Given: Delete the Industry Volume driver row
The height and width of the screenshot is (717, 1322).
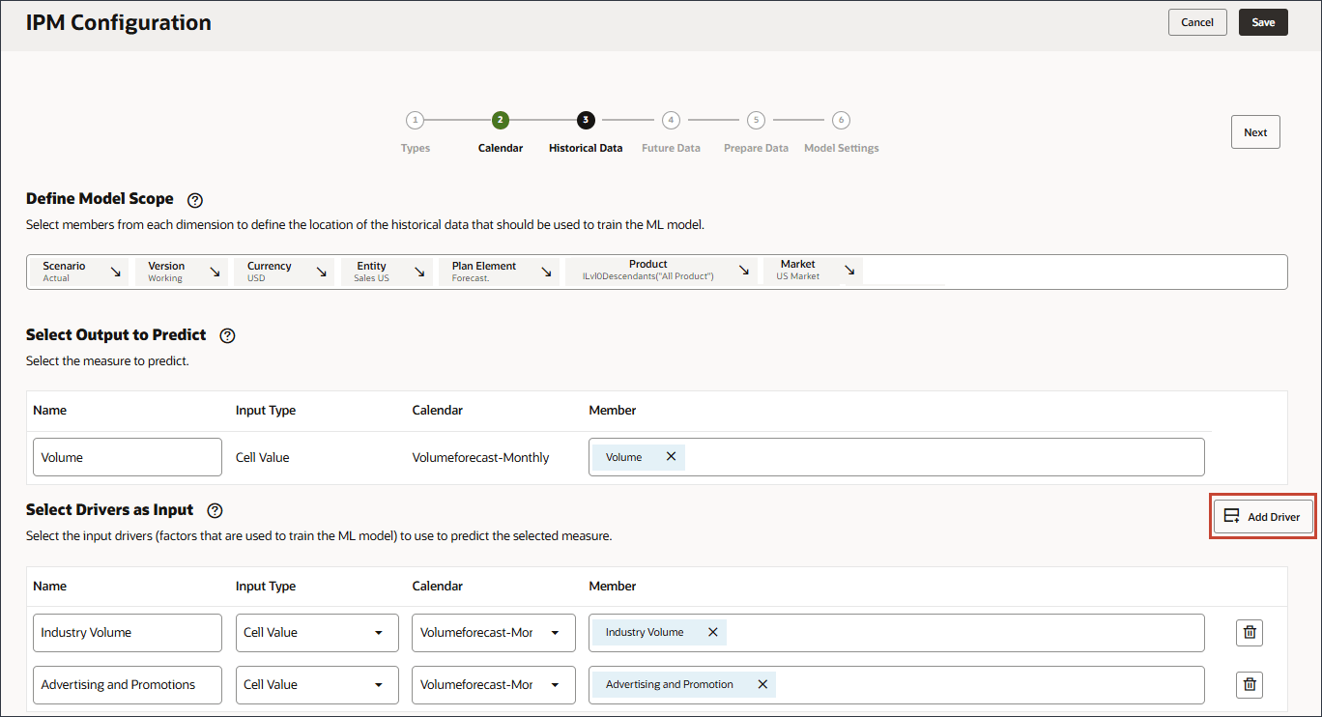Looking at the screenshot, I should tap(1250, 632).
